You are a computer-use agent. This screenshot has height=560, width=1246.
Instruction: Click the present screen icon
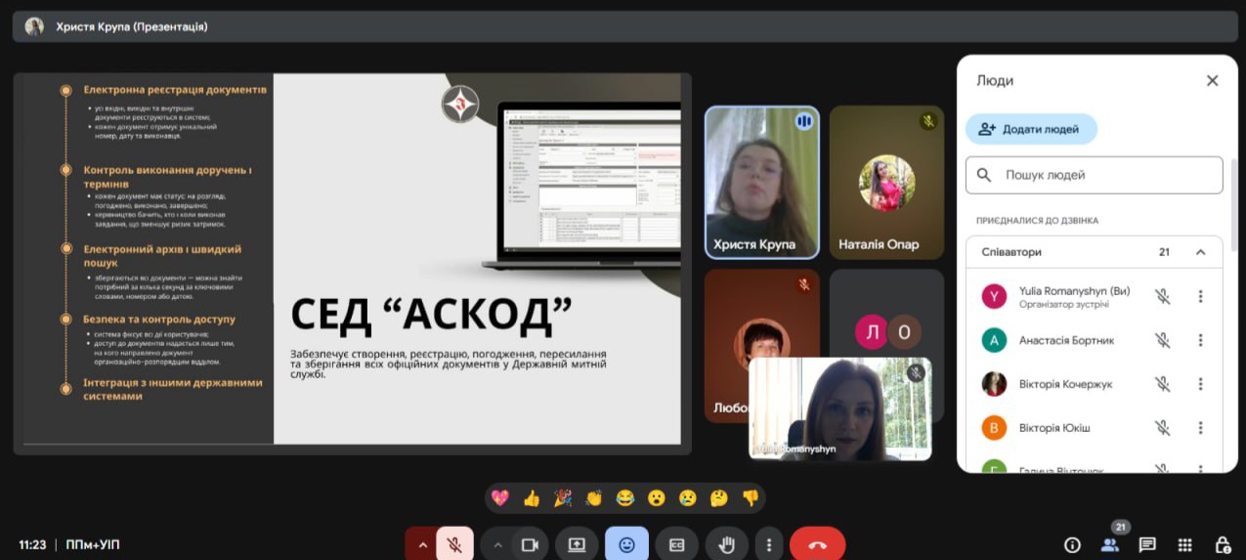coord(577,544)
